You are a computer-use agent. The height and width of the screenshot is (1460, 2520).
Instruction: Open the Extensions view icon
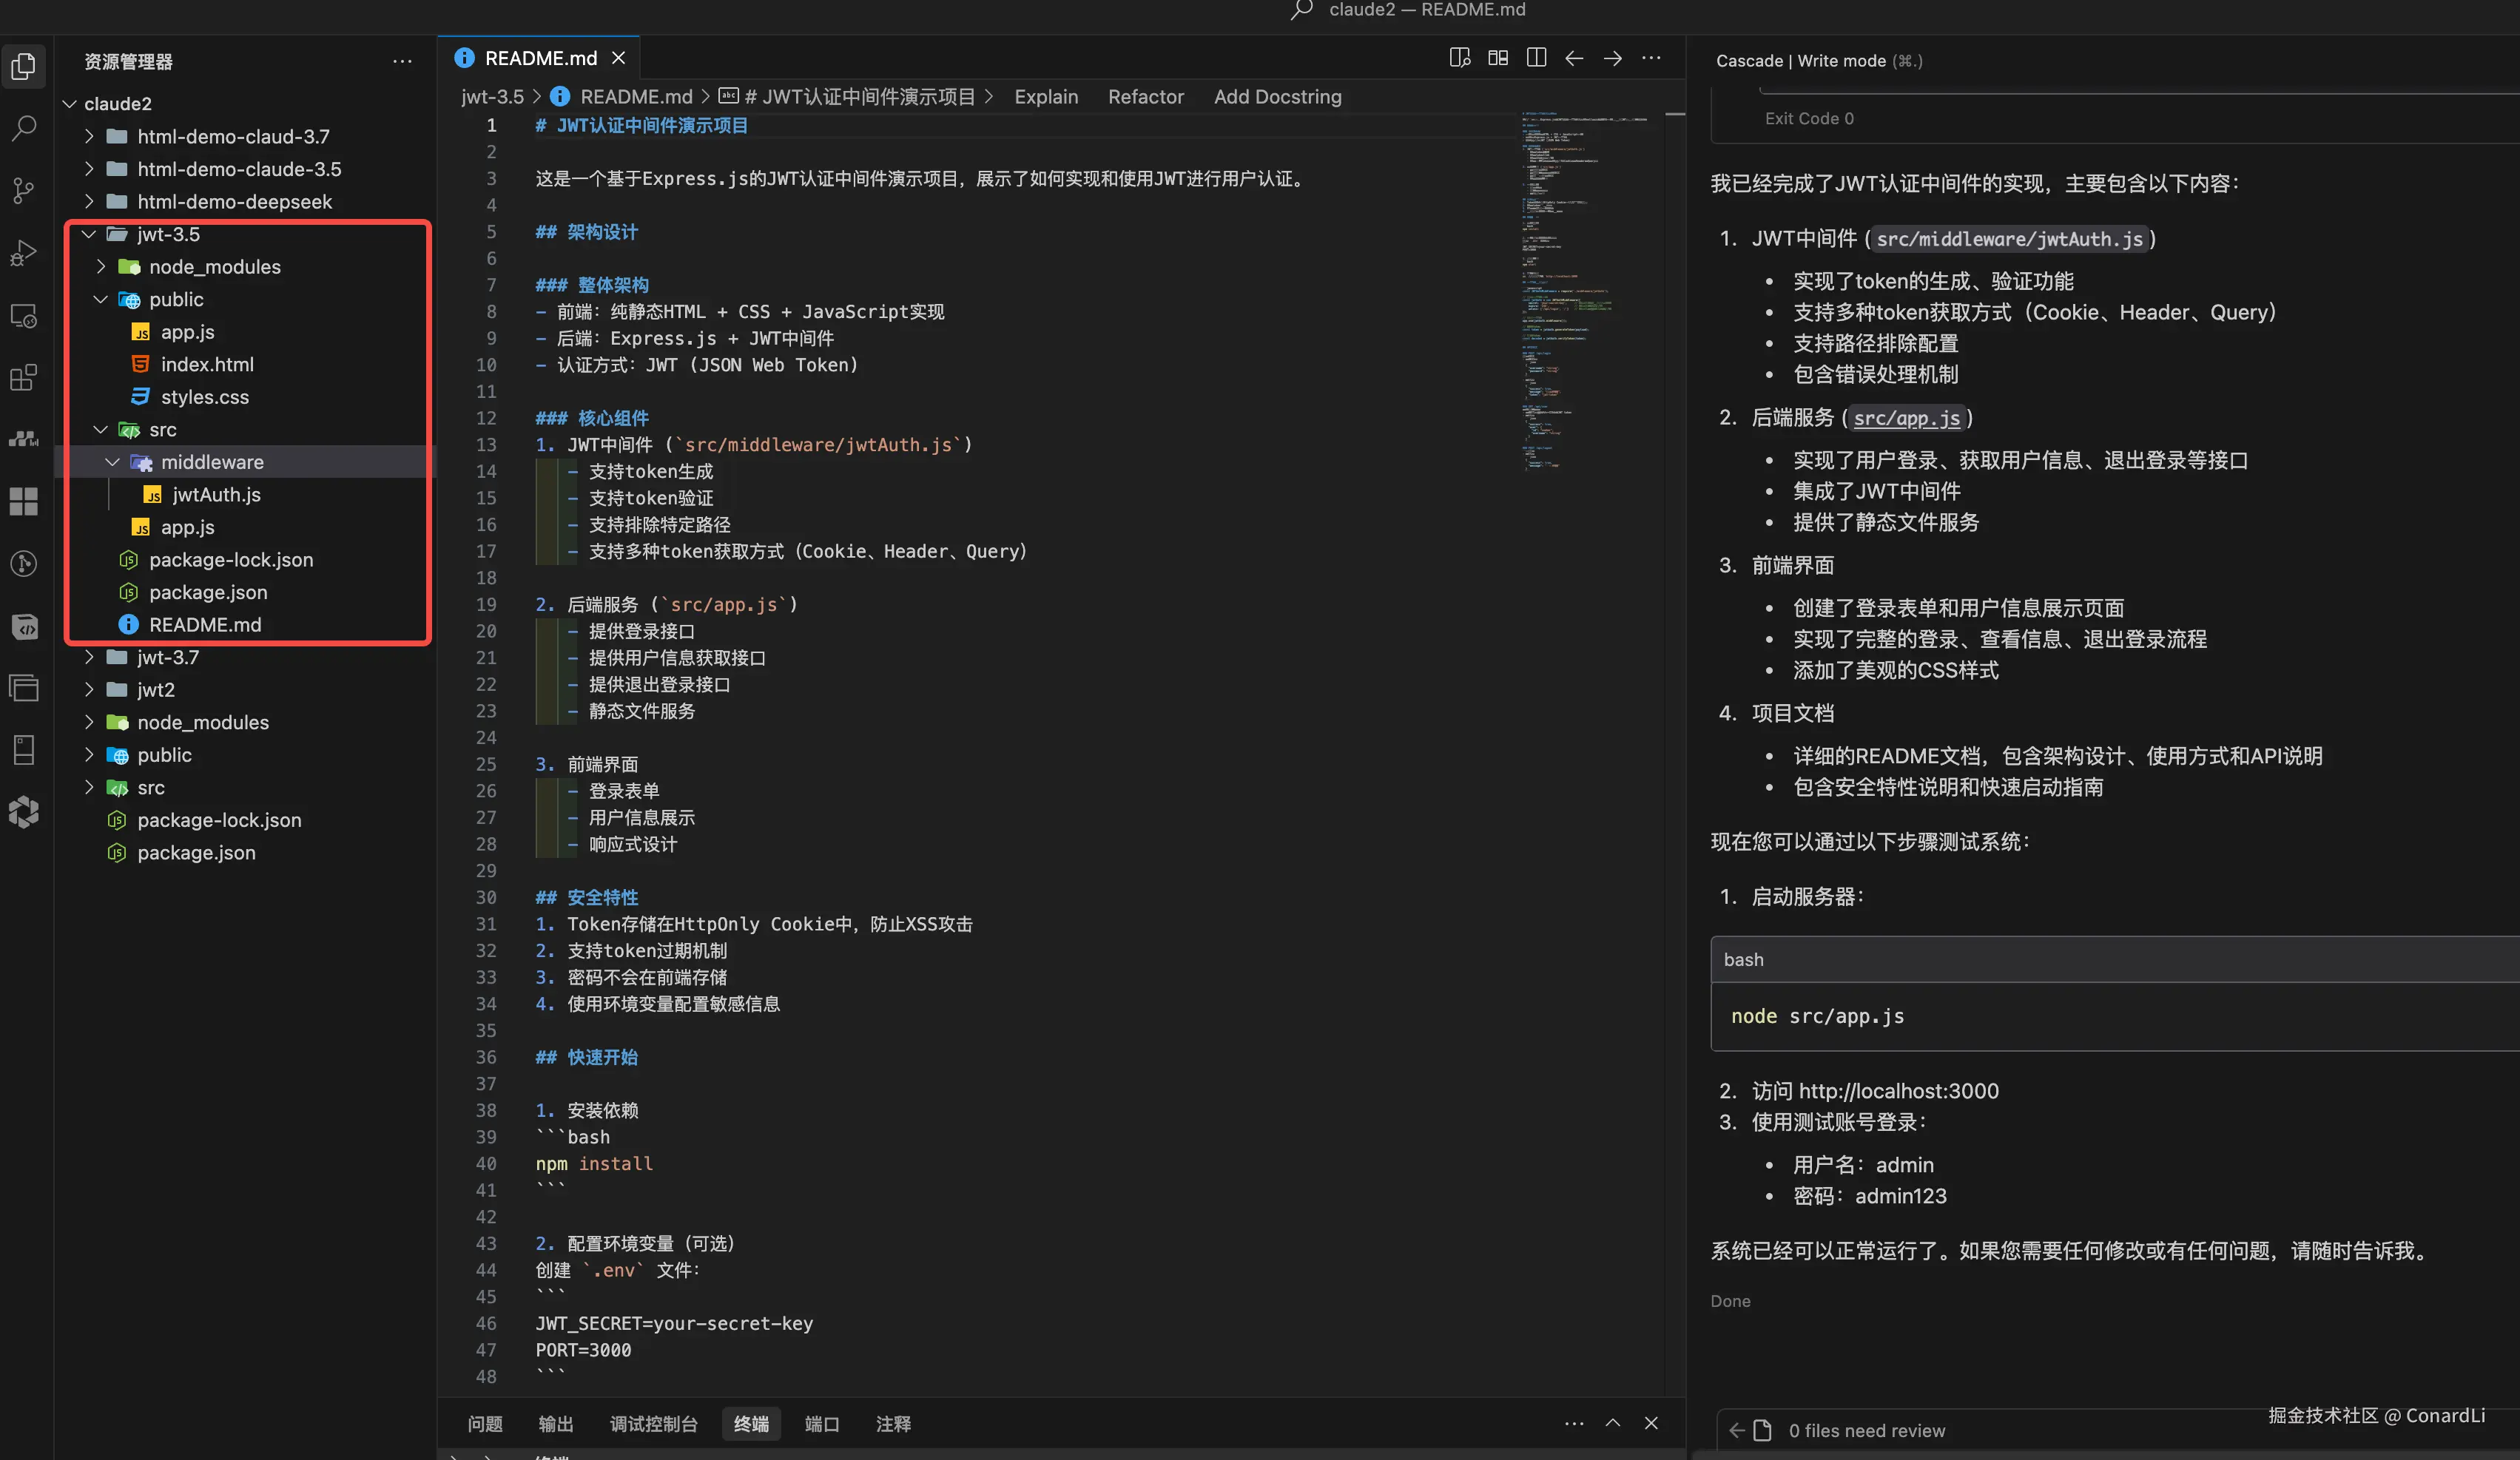tap(24, 376)
